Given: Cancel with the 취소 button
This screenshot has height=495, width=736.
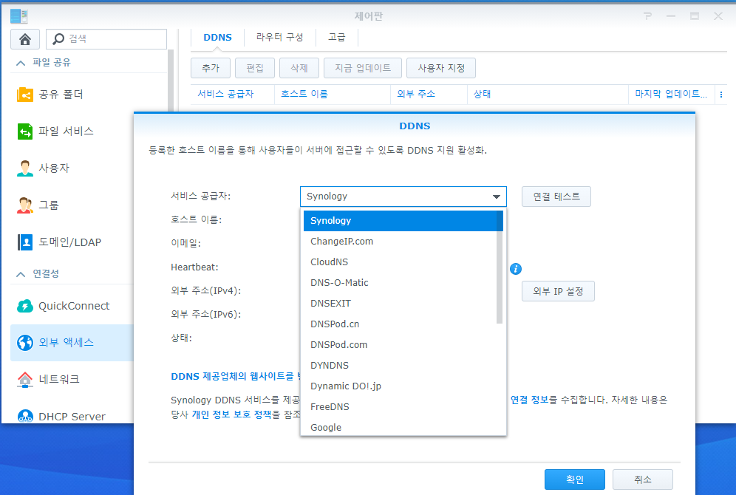Looking at the screenshot, I should click(x=643, y=479).
